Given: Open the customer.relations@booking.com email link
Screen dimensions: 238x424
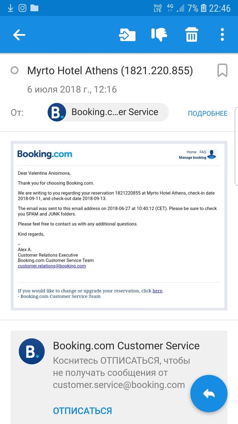Looking at the screenshot, I should click(52, 266).
